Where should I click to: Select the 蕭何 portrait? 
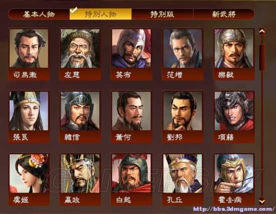pos(131,111)
